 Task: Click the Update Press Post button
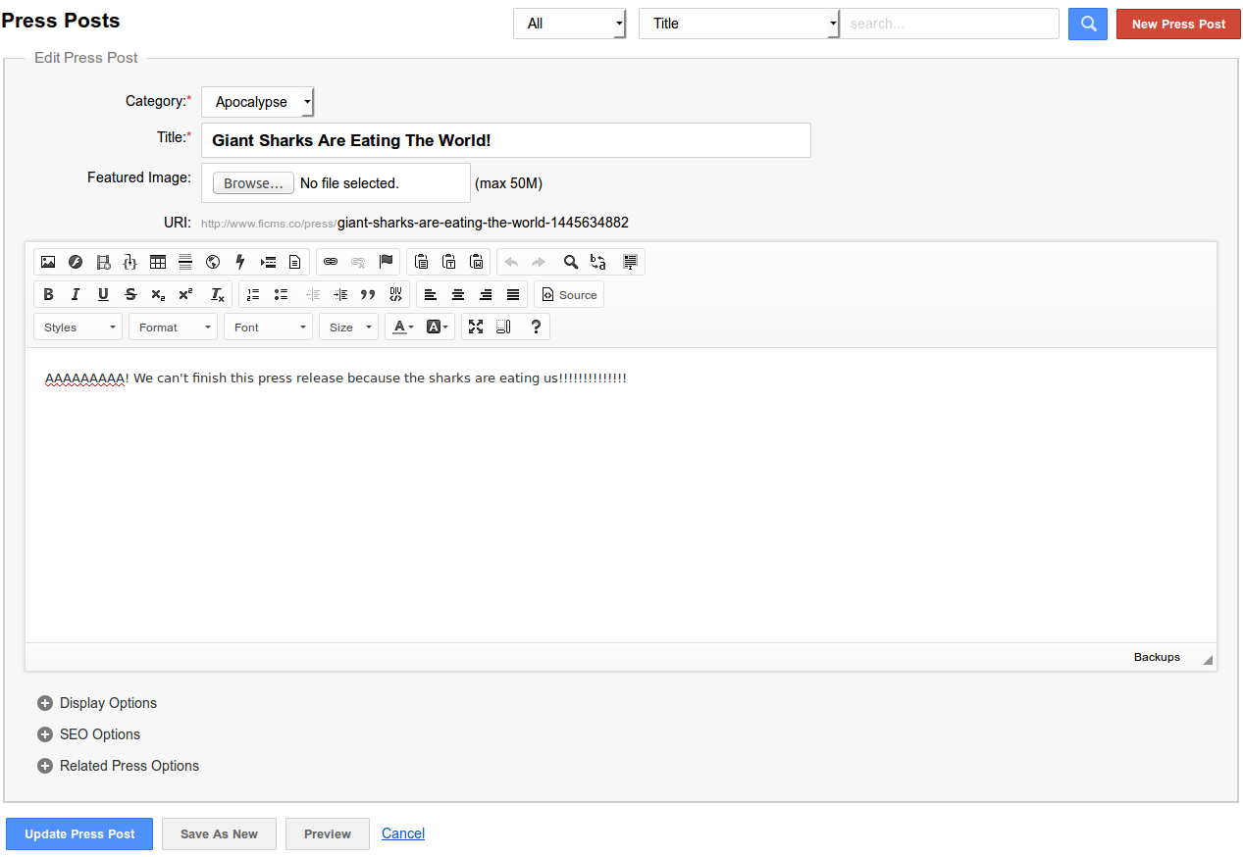[79, 834]
